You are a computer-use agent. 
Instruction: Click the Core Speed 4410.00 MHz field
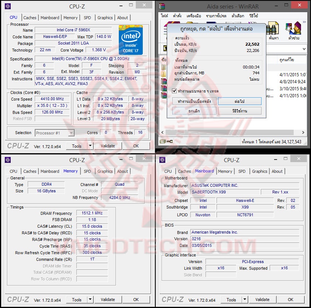[x=52, y=99]
